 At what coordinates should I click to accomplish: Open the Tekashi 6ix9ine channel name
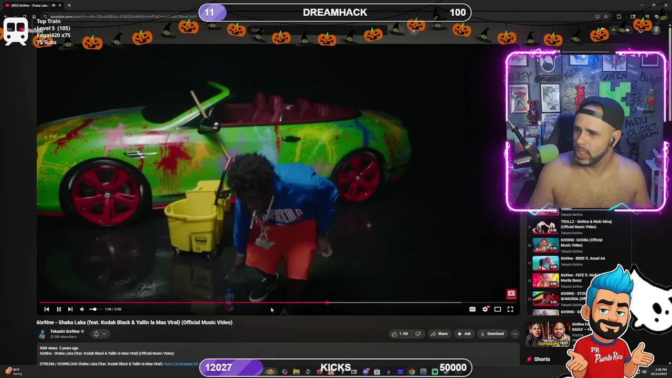(65, 331)
